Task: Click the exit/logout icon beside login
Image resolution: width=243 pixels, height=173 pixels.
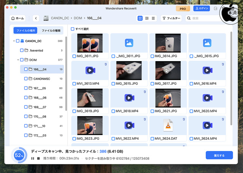Action: coord(216,8)
